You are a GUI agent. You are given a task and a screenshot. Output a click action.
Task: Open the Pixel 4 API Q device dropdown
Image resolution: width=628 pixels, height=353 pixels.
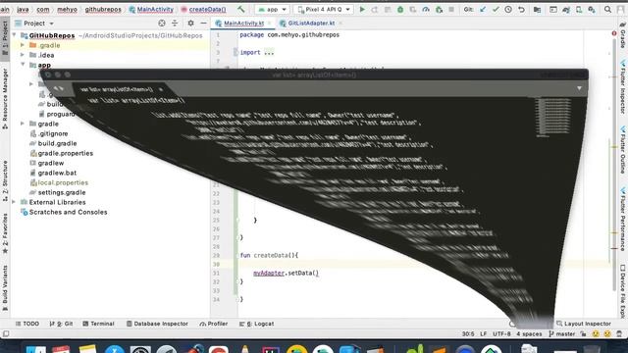(324, 9)
